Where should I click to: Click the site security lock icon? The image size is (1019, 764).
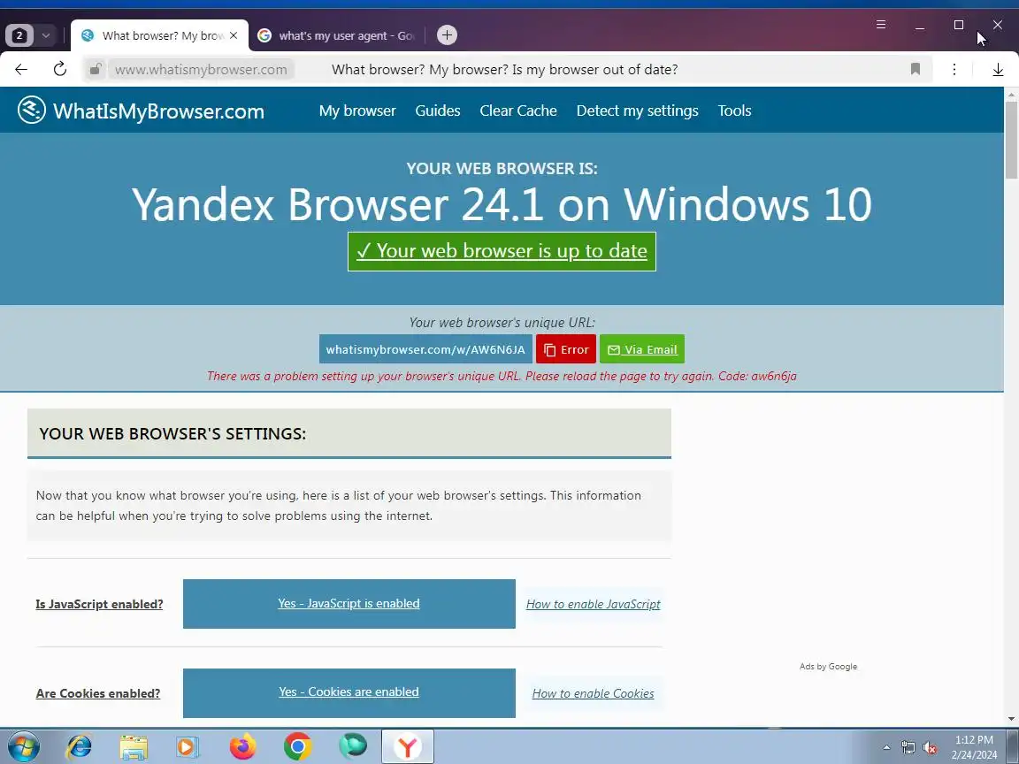pos(95,69)
